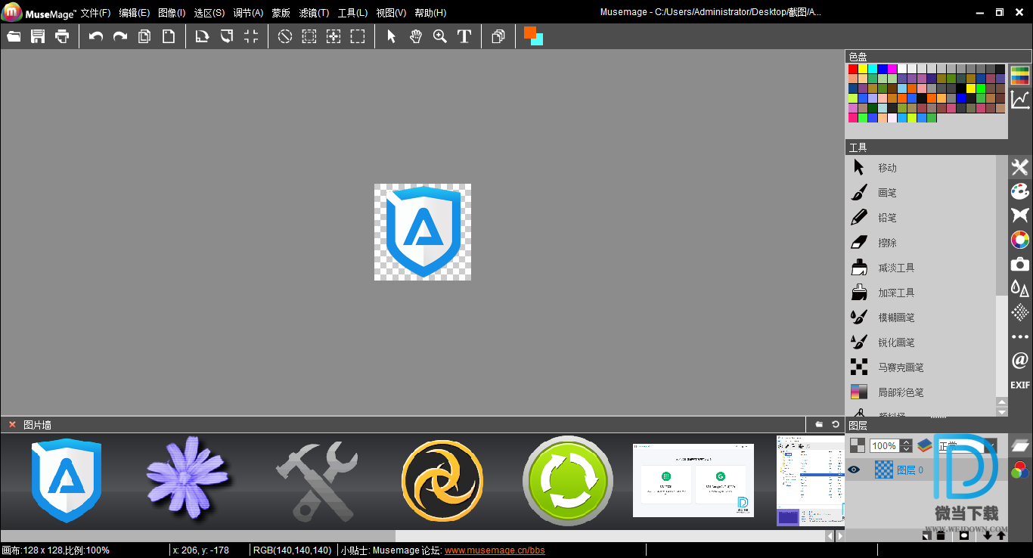This screenshot has width=1033, height=558.
Task: Open 视图(V) menu
Action: click(x=391, y=13)
